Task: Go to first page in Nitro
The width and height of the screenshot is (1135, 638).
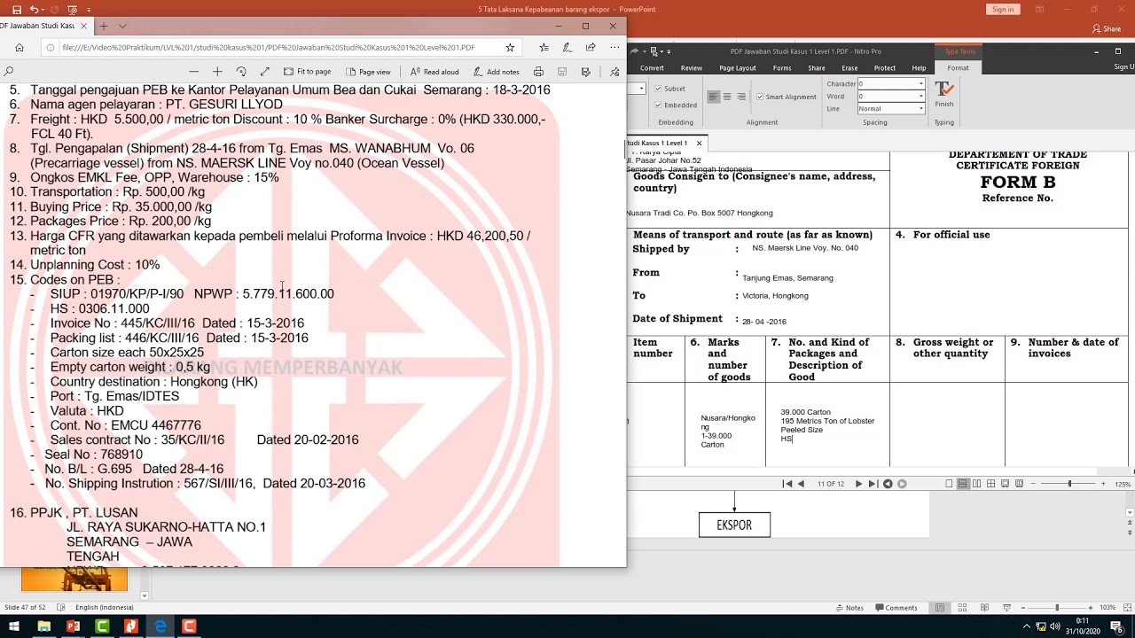Action: coord(787,484)
